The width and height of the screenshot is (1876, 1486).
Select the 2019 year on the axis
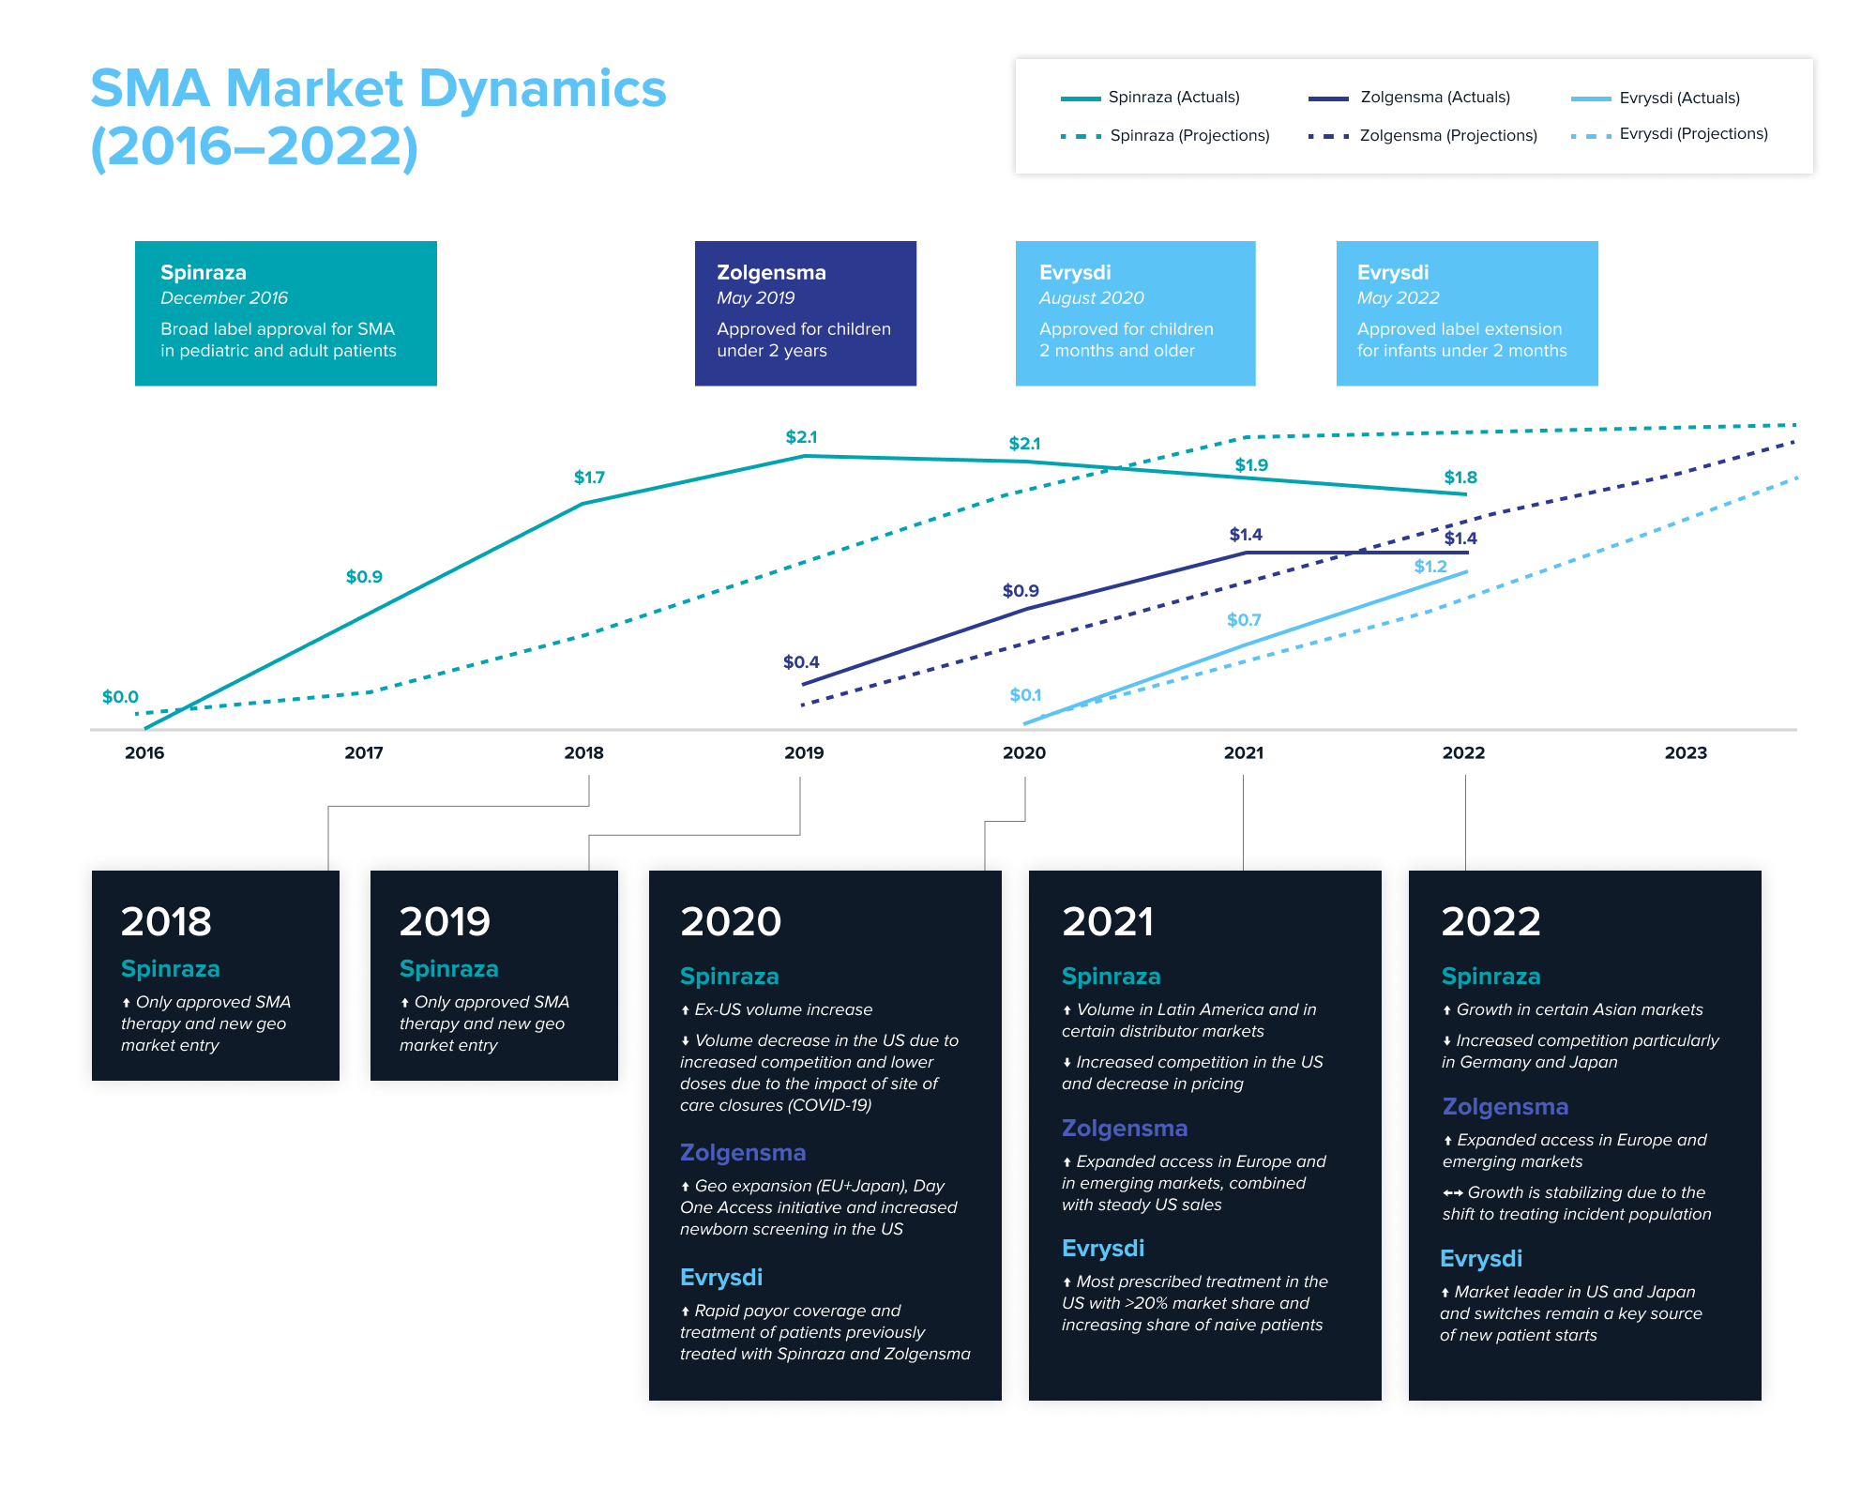[x=804, y=752]
